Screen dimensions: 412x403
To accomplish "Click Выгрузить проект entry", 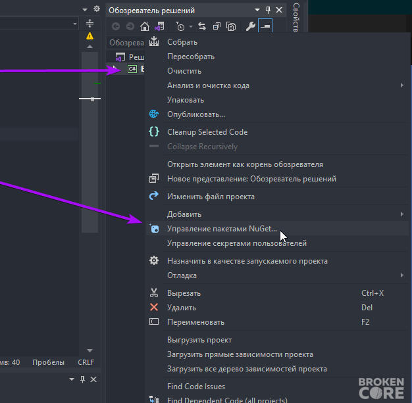I will [x=276, y=340].
